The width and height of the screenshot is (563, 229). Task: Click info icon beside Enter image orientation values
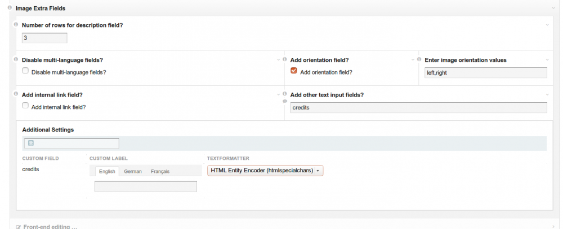(x=419, y=59)
